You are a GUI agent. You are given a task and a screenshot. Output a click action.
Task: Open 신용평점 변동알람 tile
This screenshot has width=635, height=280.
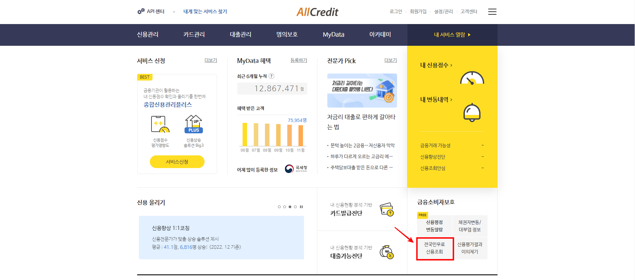click(x=434, y=226)
